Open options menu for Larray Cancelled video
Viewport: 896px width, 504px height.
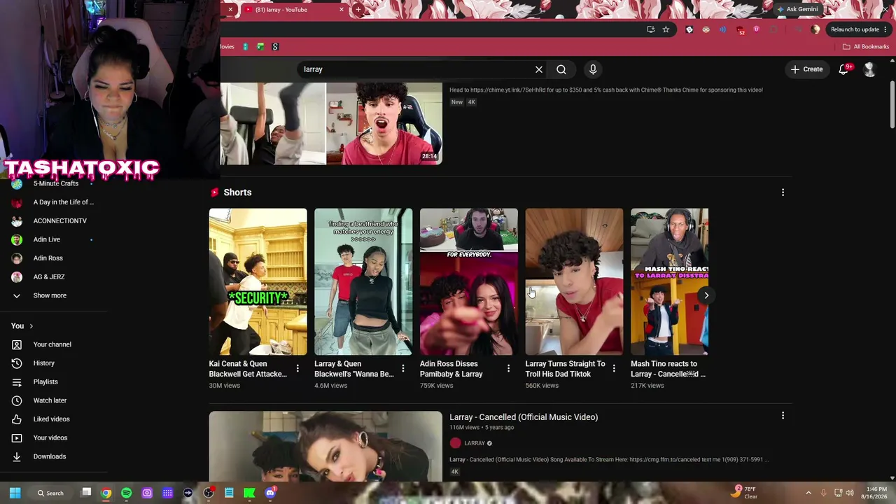pyautogui.click(x=783, y=416)
